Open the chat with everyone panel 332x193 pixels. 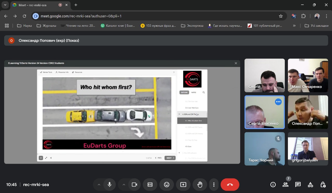pos(298,185)
